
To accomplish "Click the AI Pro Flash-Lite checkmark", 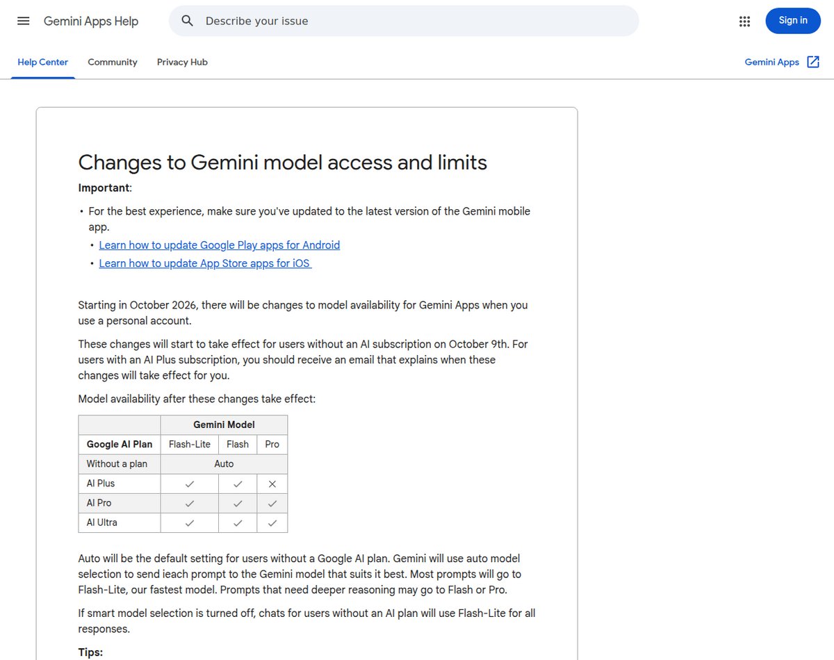I will click(190, 504).
